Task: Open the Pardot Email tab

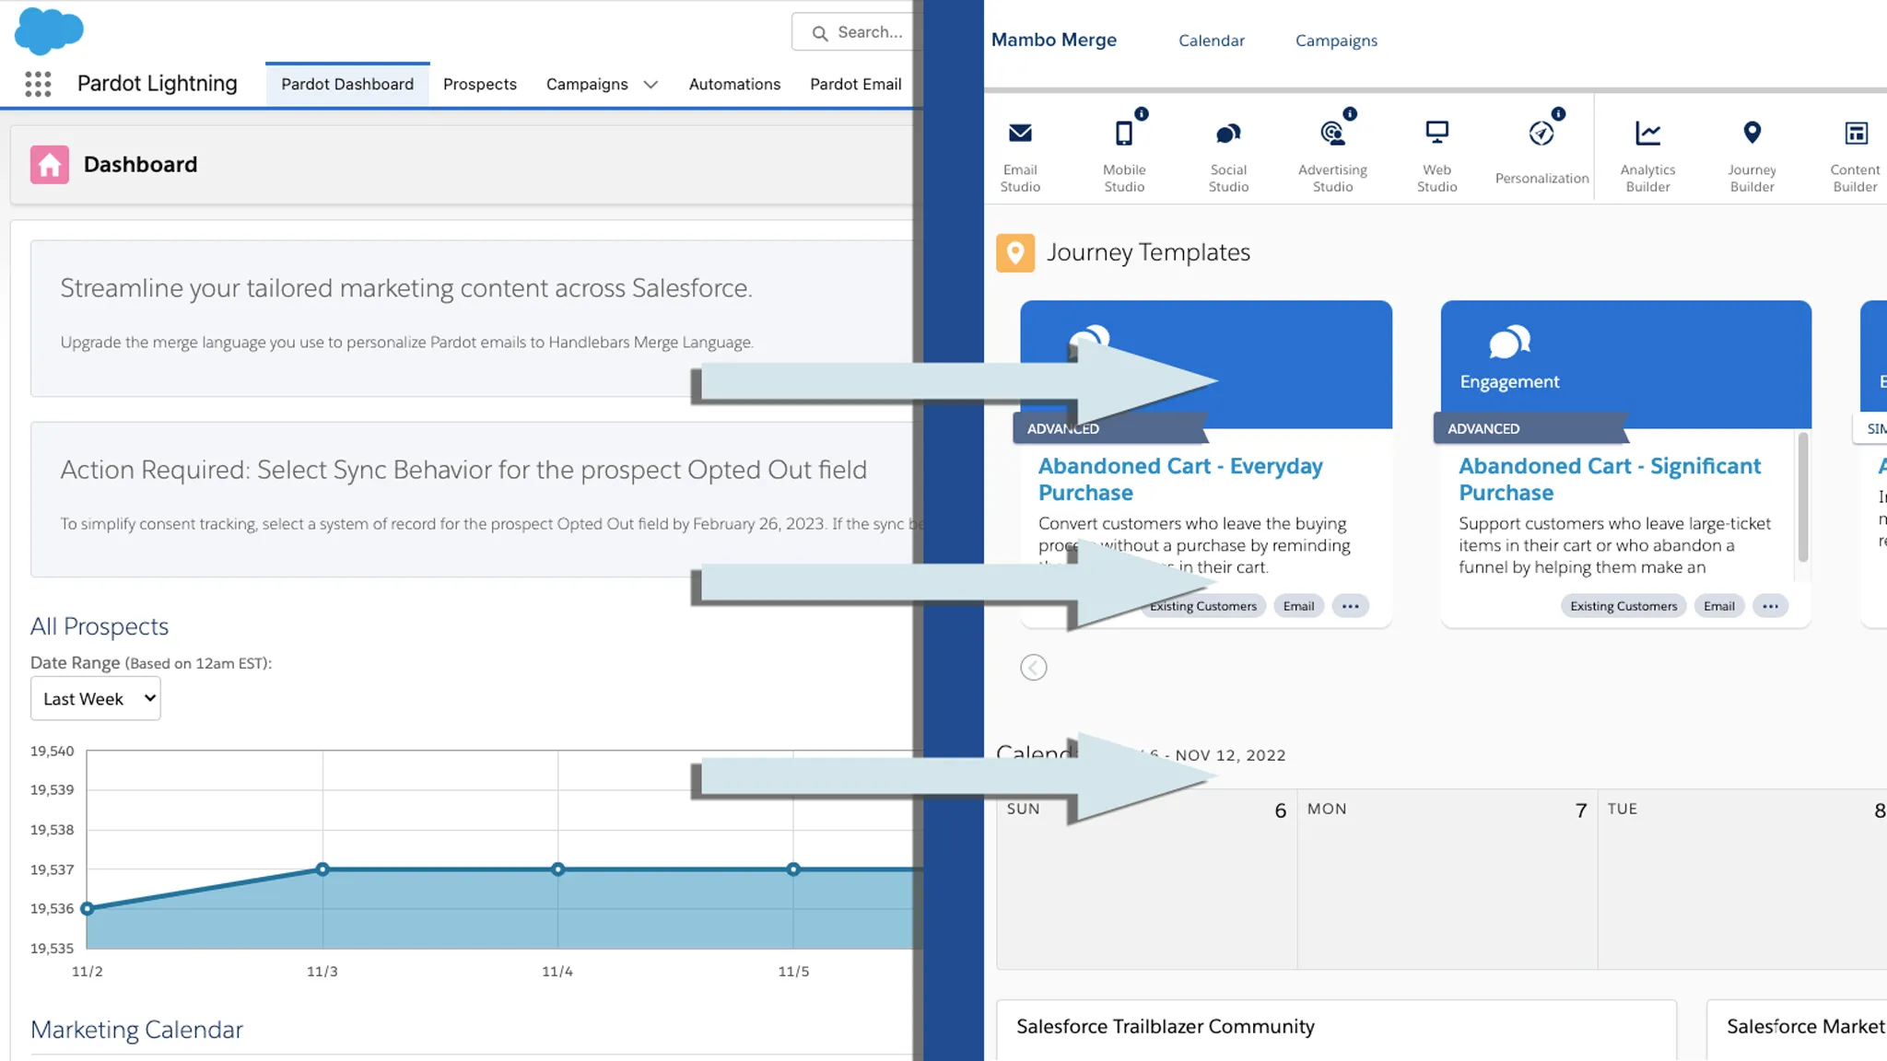Action: [855, 85]
